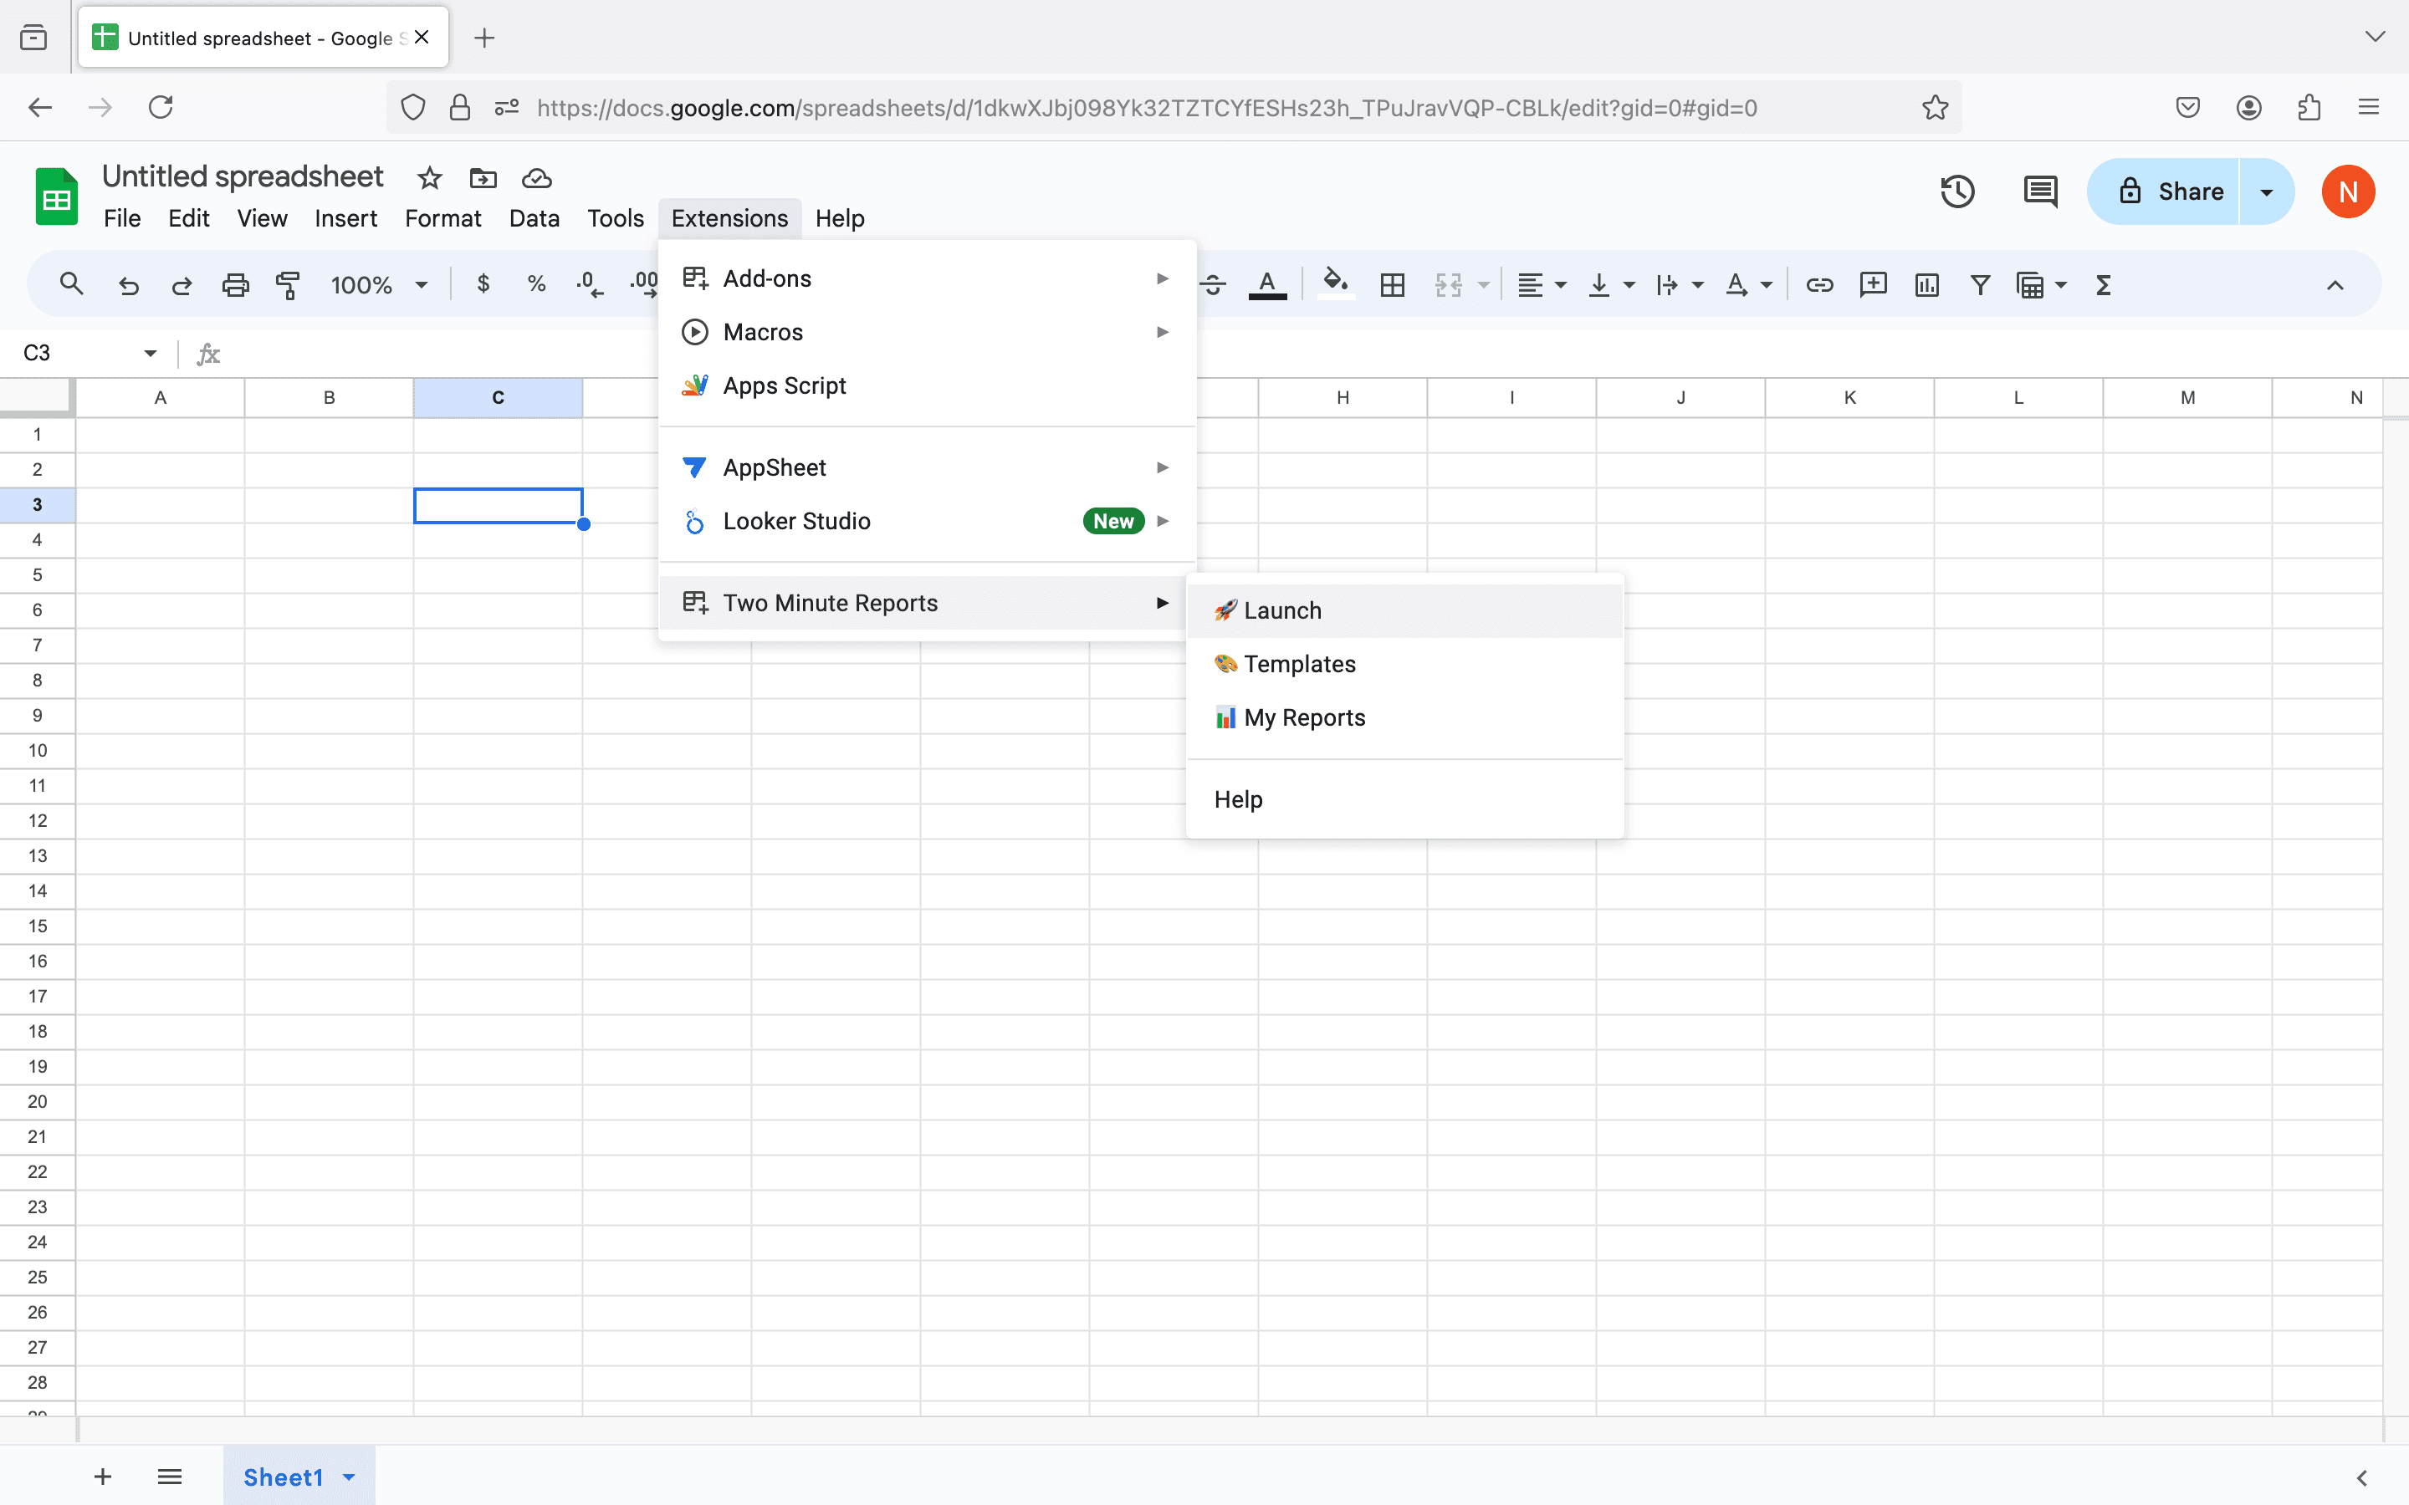Collapse the toolbar with the up chevron
This screenshot has width=2409, height=1505.
(x=2335, y=286)
